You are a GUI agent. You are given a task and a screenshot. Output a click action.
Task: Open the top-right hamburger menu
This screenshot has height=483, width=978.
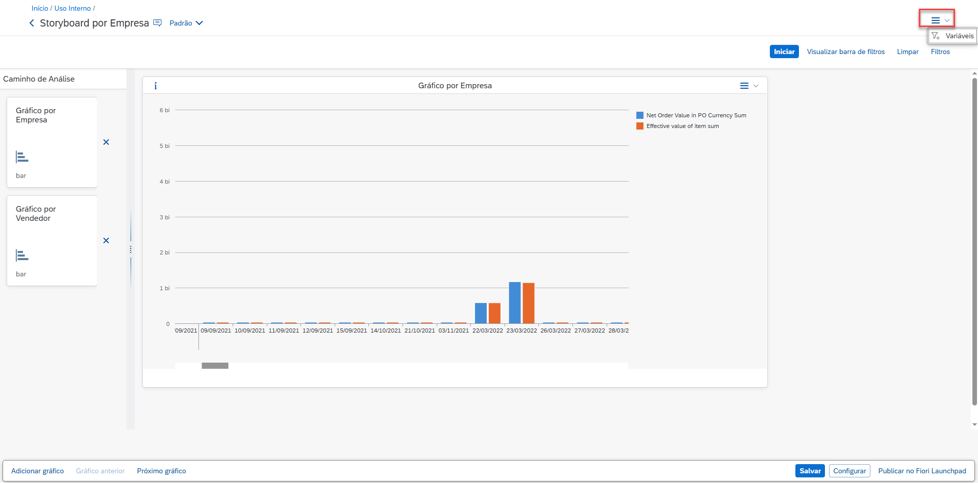click(935, 20)
